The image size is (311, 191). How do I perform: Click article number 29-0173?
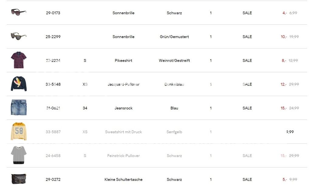click(53, 13)
